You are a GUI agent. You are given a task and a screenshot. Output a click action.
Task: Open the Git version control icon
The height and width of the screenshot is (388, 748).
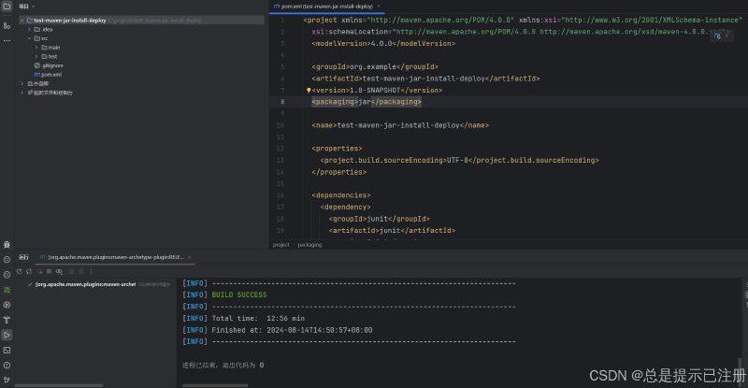[x=7, y=380]
